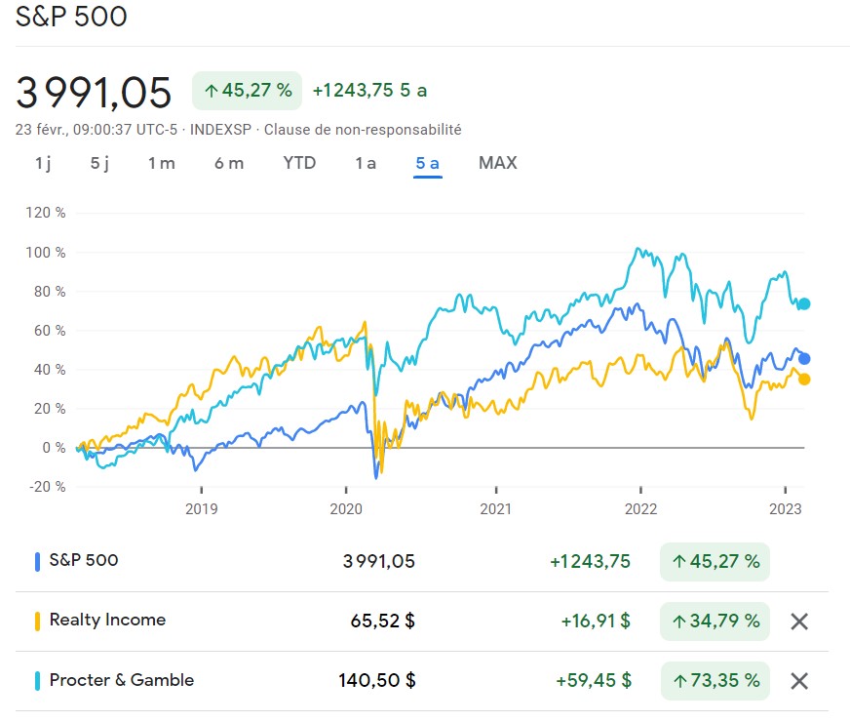Click the cyan endpoint dot on the chart

(x=804, y=303)
